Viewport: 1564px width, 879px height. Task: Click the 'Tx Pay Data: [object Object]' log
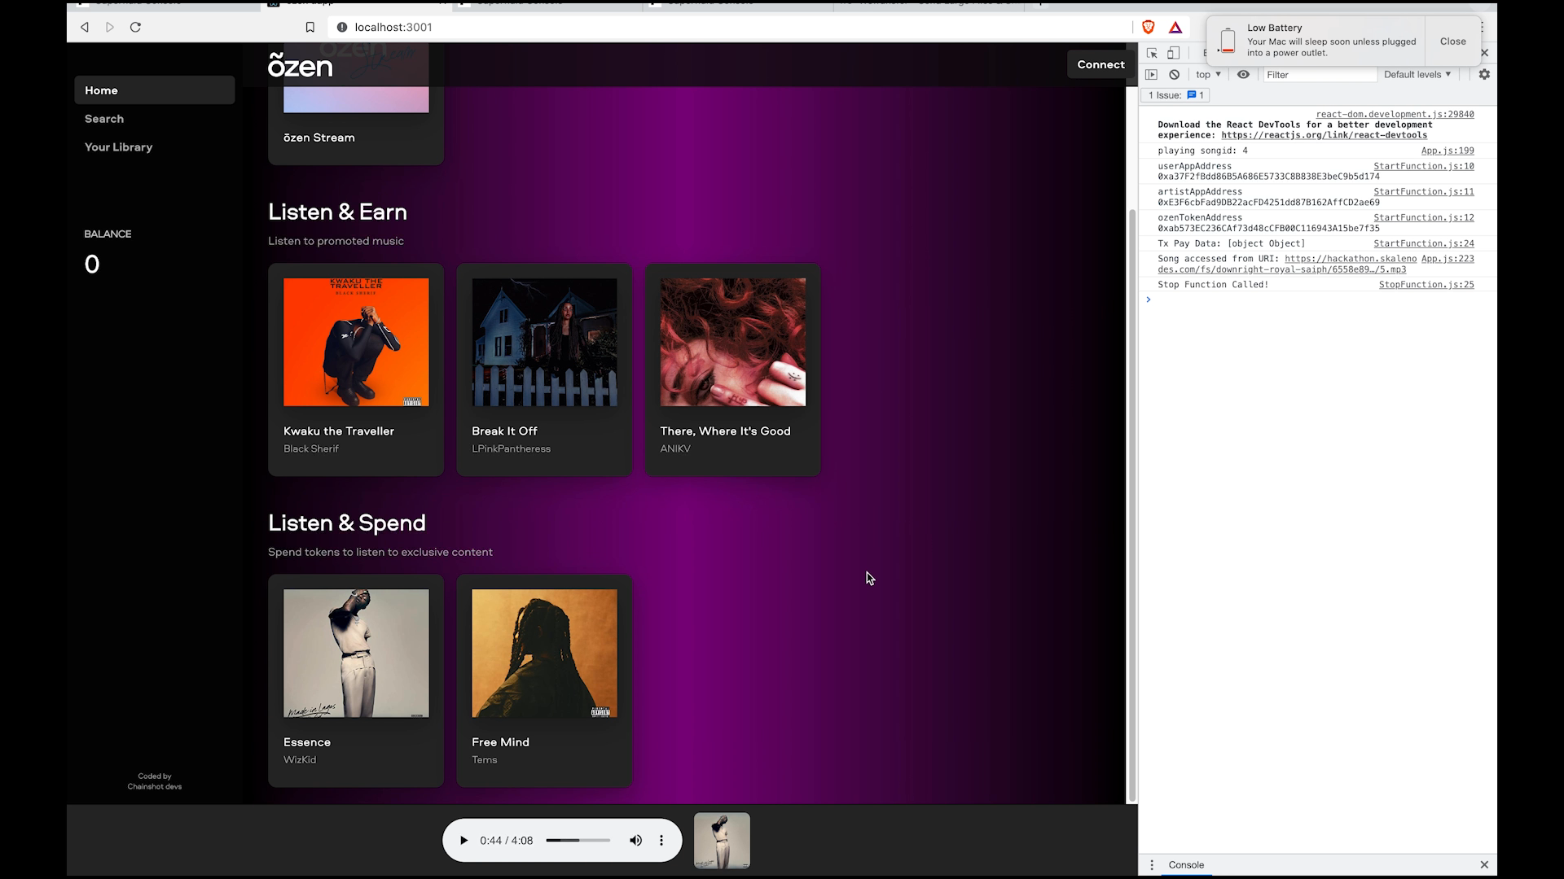pyautogui.click(x=1231, y=243)
